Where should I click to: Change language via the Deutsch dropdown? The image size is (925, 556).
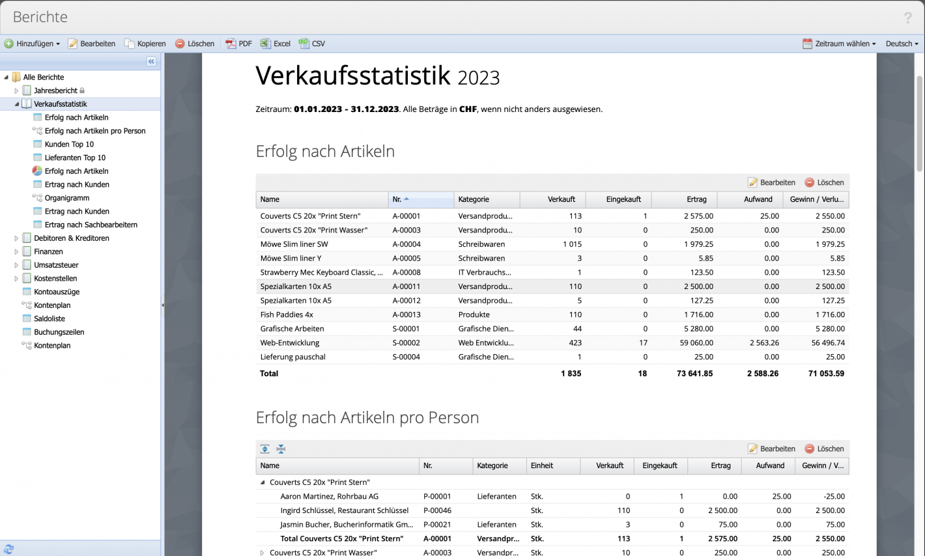point(902,44)
